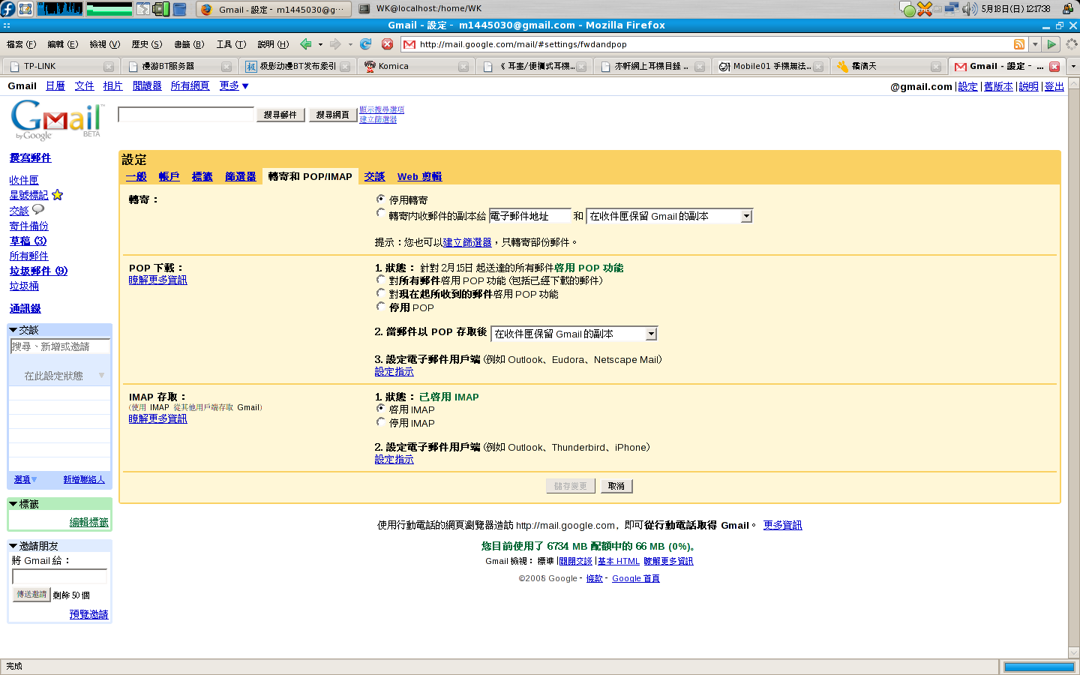Open the list all tabs dropdown
This screenshot has height=675, width=1080.
coord(1073,66)
